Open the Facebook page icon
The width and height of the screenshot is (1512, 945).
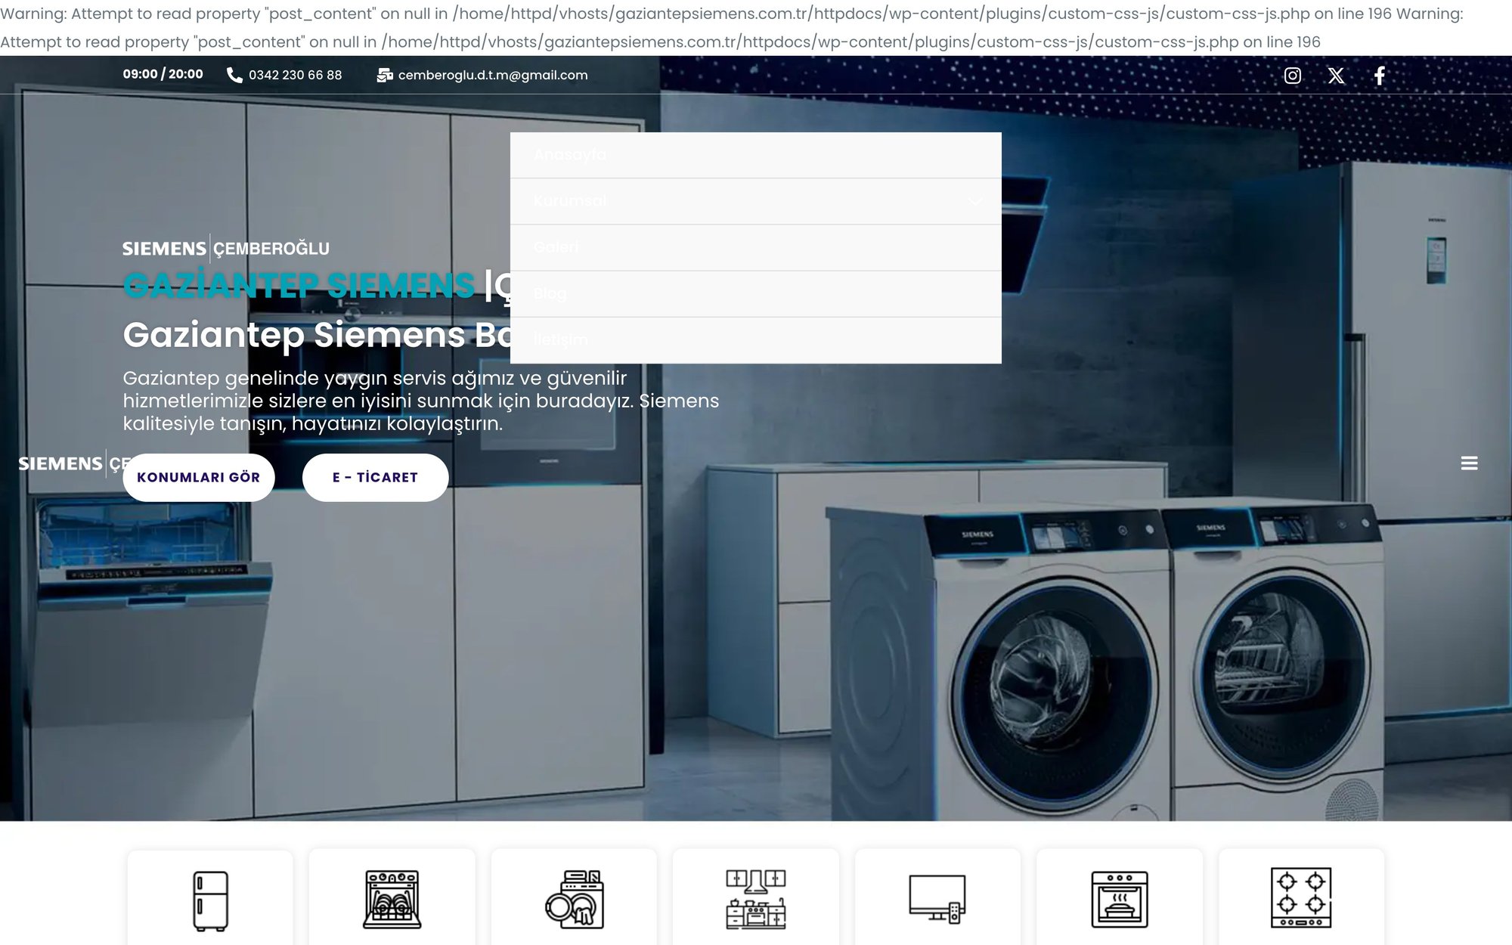(1380, 76)
